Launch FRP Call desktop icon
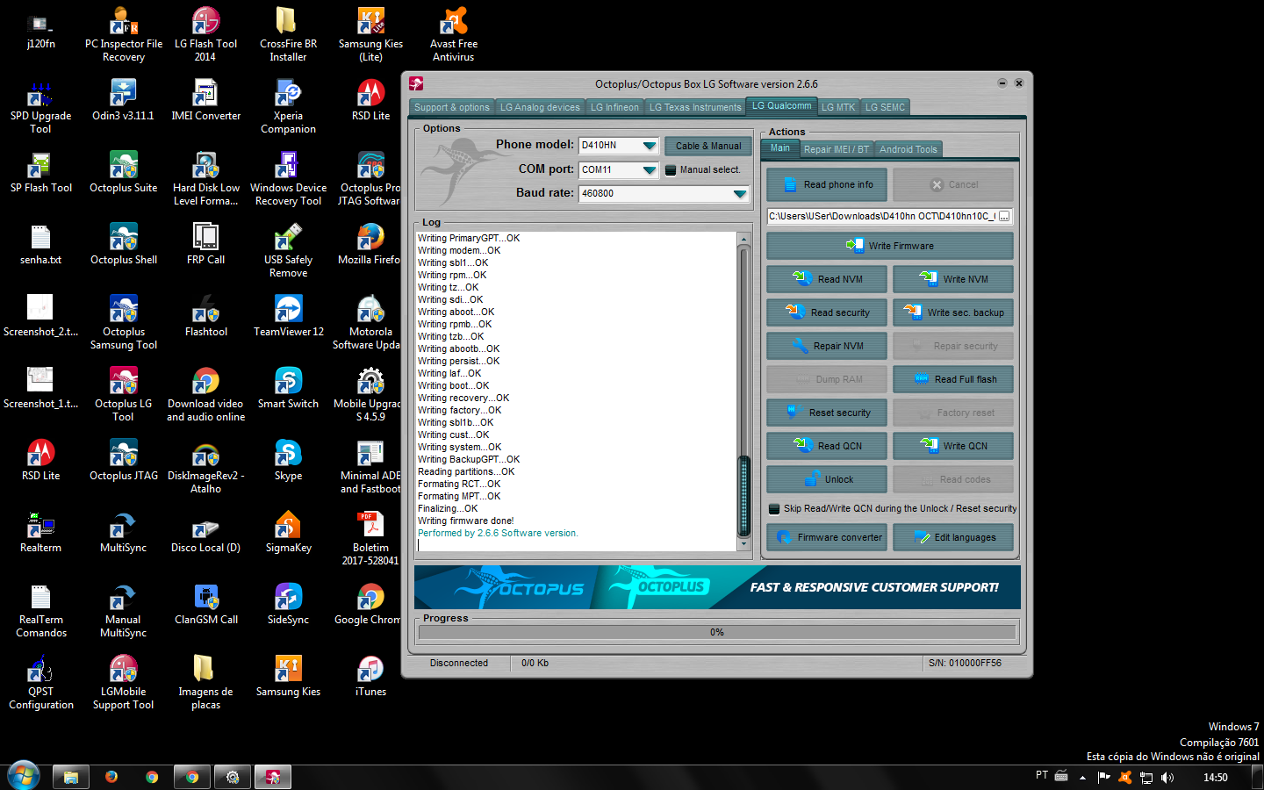 point(205,244)
